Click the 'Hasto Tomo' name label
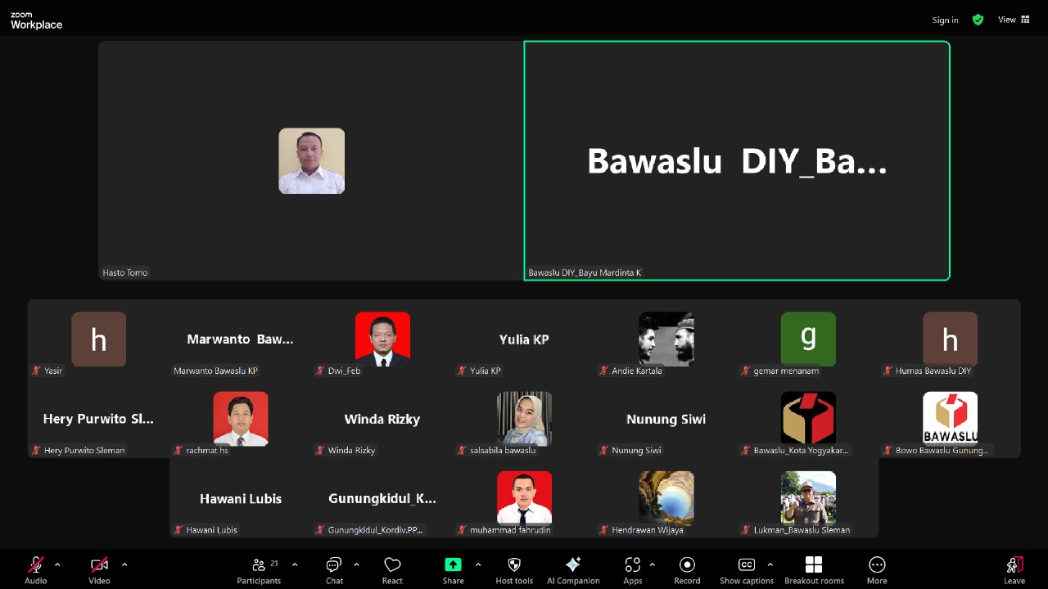The image size is (1048, 589). 125,272
